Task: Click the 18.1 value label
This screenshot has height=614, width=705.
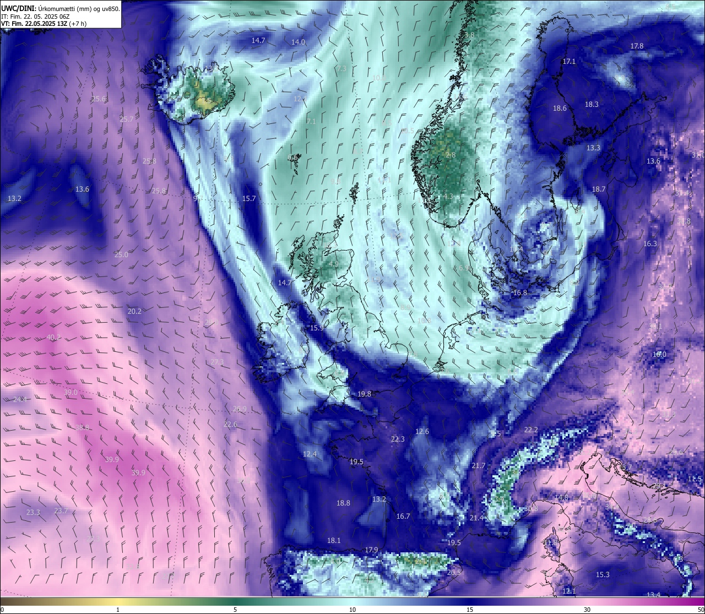Action: click(334, 540)
